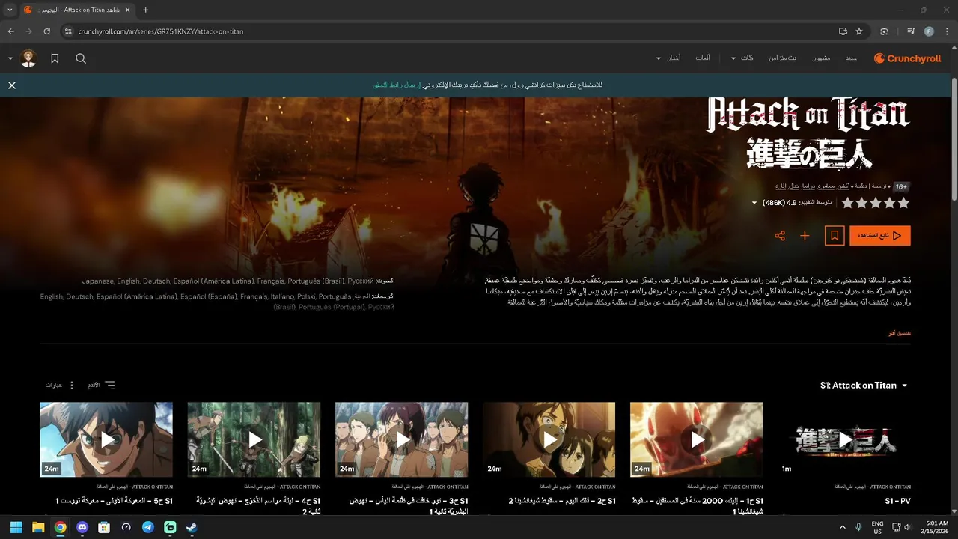This screenshot has width=958, height=539.
Task: Click the resend verification link in banner
Action: point(397,85)
